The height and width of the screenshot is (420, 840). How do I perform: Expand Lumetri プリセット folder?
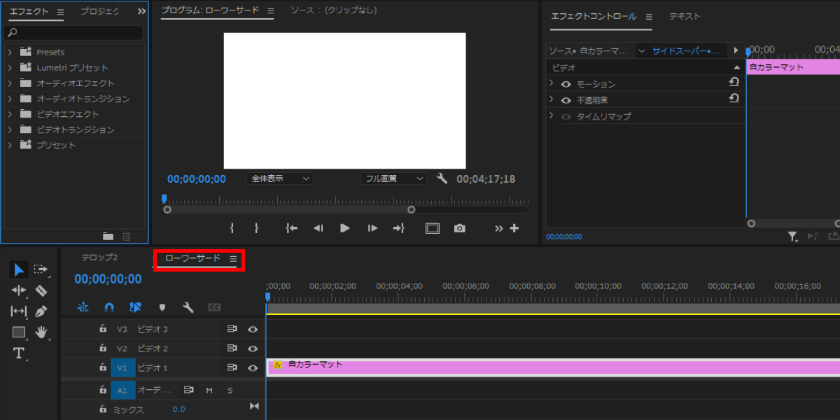[10, 67]
